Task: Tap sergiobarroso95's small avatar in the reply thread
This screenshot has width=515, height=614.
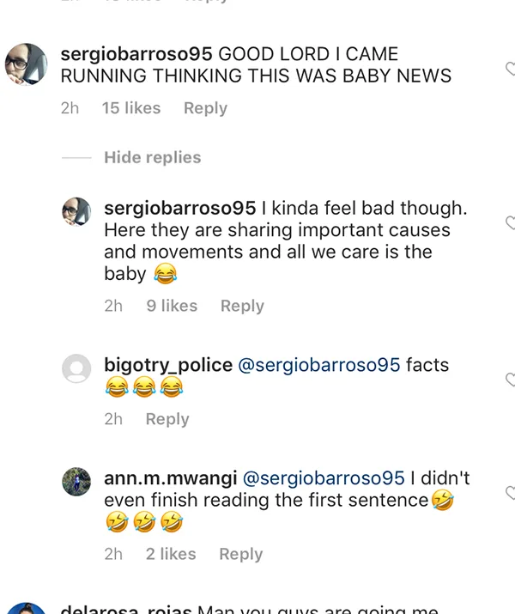Action: [76, 211]
